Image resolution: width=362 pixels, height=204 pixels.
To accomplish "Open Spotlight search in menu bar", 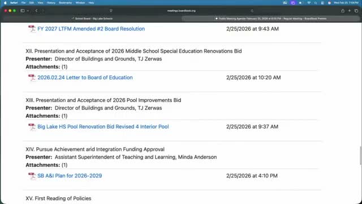I will [316, 3].
